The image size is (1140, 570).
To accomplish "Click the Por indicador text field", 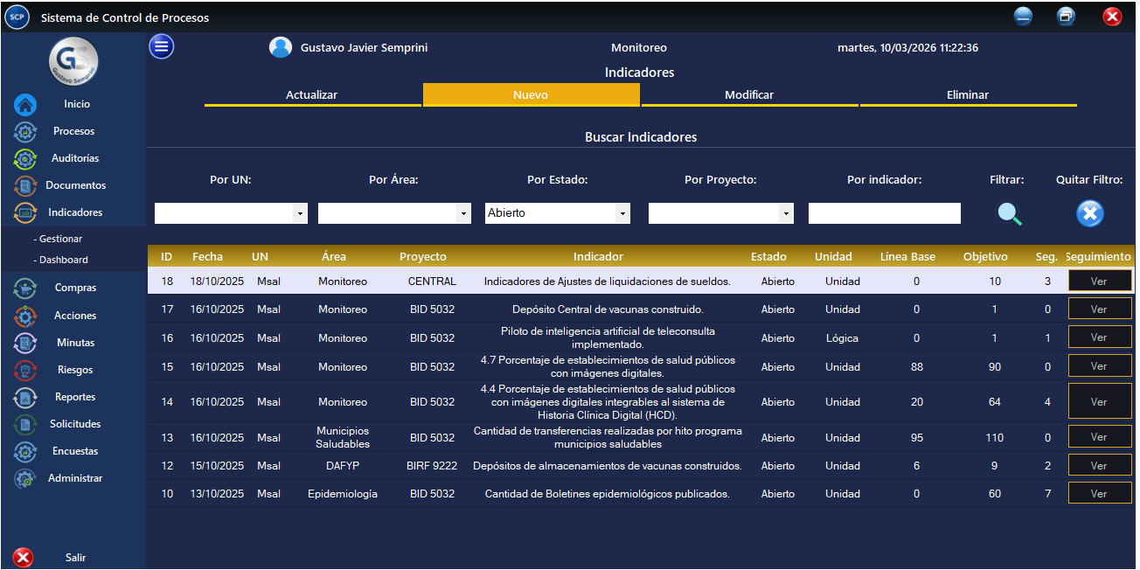I will tap(884, 213).
